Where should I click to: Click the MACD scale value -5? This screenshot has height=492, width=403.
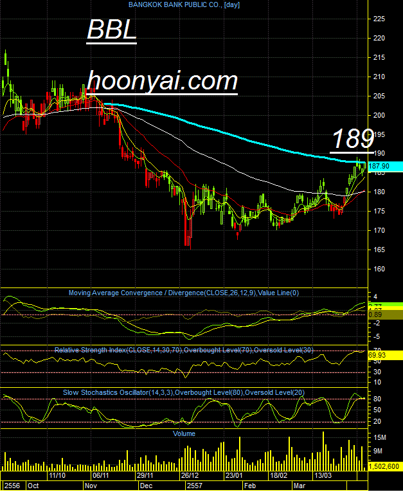[377, 337]
